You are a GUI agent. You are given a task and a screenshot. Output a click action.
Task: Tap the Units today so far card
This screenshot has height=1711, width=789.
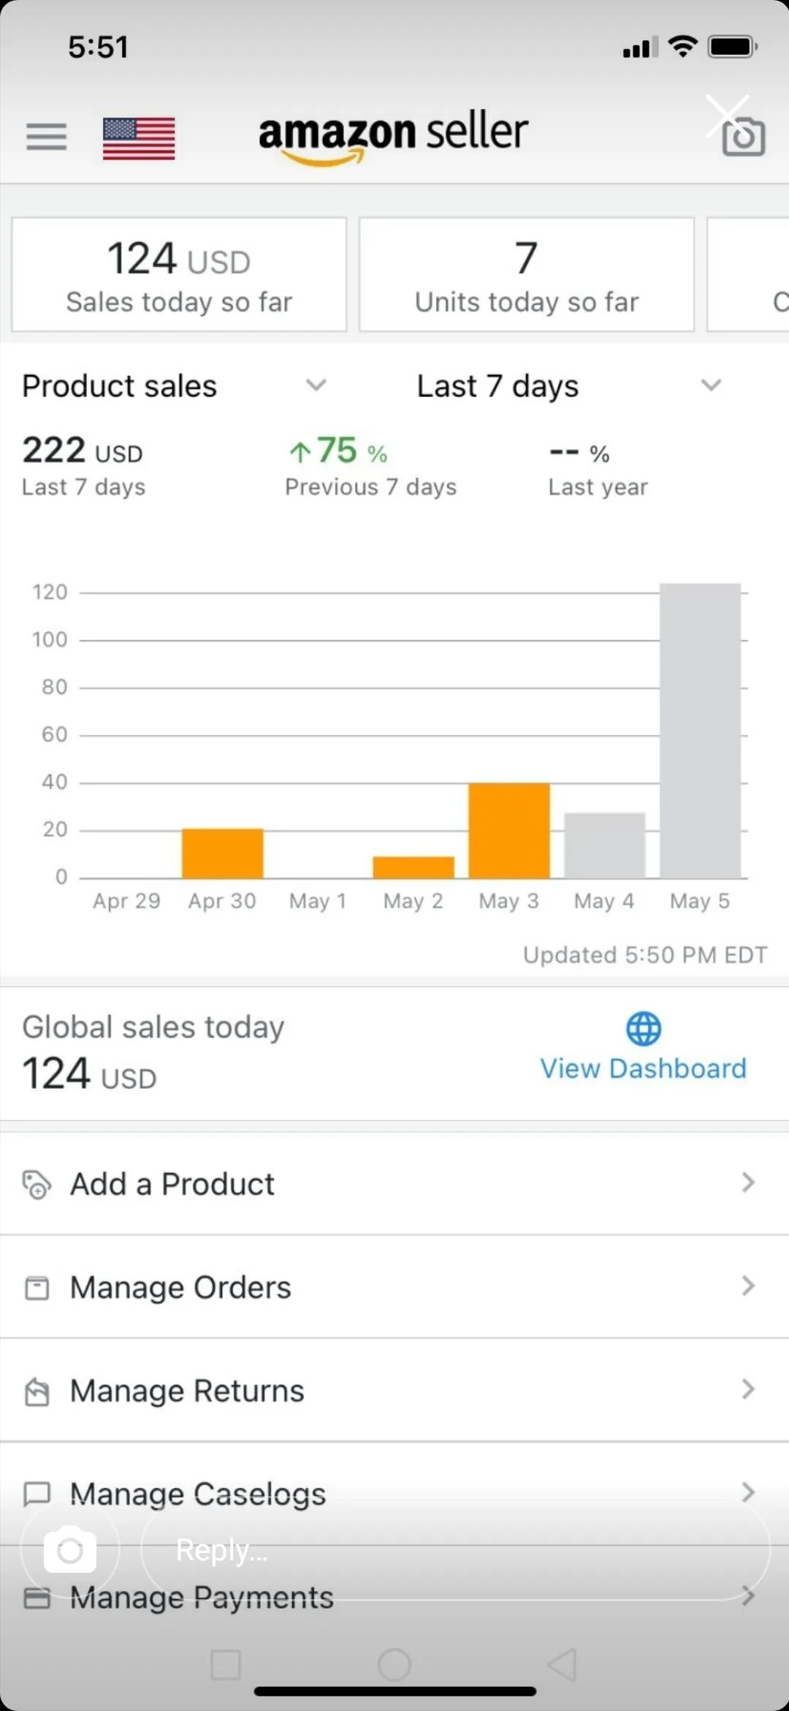(x=526, y=275)
